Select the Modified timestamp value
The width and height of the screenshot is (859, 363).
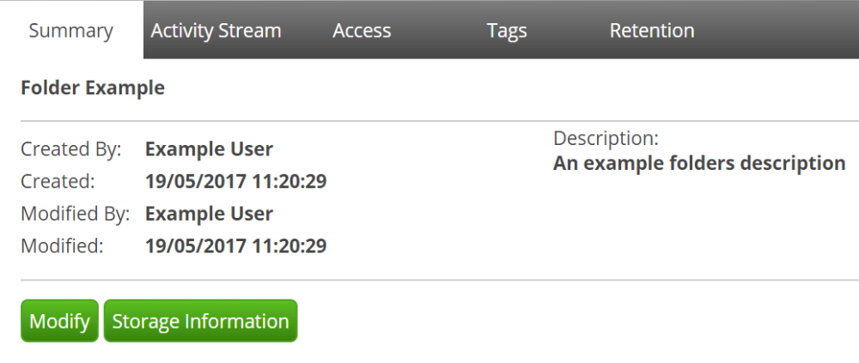click(235, 245)
